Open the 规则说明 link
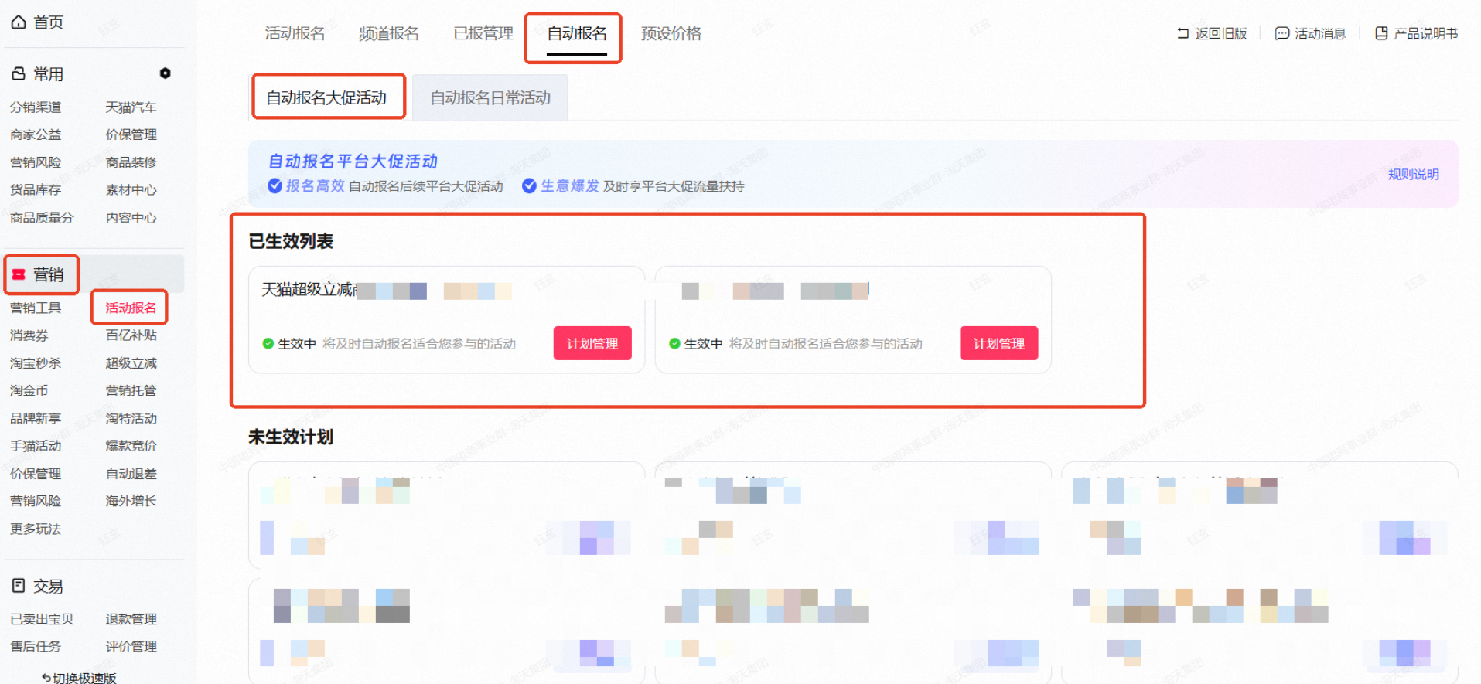This screenshot has width=1481, height=684. [x=1413, y=174]
